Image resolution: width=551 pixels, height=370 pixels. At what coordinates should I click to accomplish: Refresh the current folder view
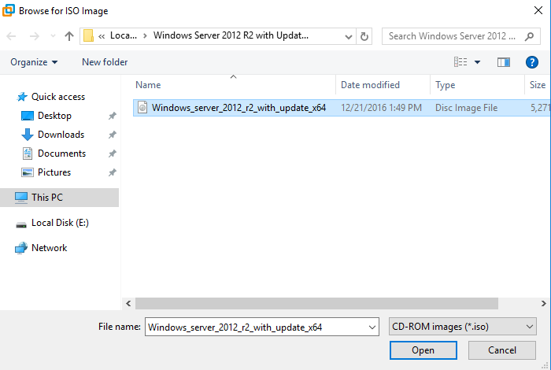point(364,36)
